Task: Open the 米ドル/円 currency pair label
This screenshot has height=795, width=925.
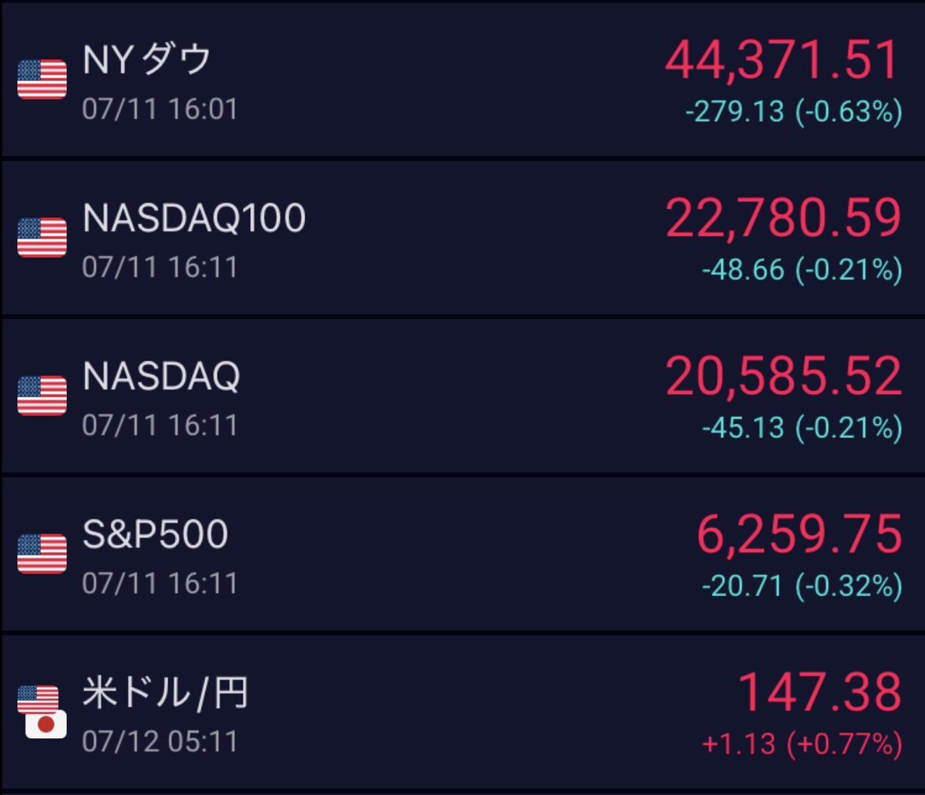Action: point(166,693)
